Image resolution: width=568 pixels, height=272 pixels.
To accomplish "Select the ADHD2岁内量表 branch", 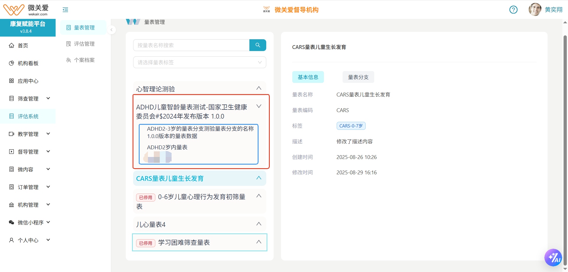I will [167, 147].
